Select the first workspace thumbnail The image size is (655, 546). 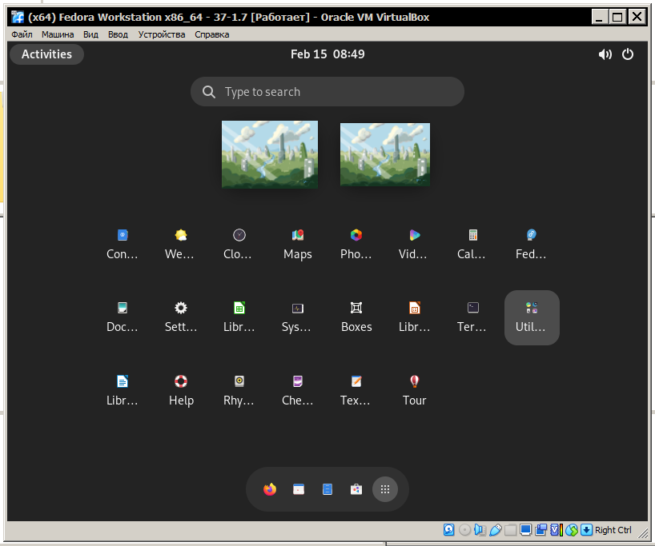pos(270,154)
